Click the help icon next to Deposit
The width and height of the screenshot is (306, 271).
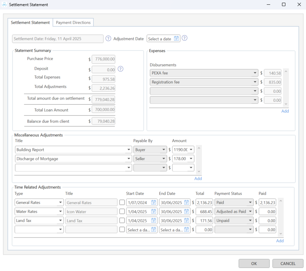coord(120,69)
